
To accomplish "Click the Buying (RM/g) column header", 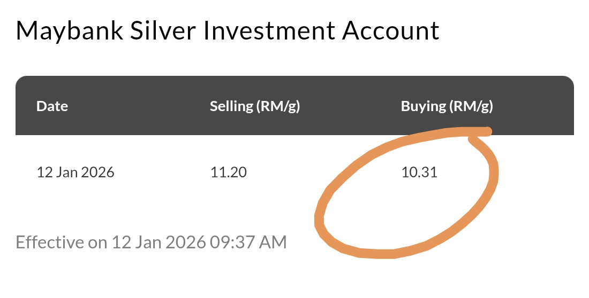I will coord(447,106).
